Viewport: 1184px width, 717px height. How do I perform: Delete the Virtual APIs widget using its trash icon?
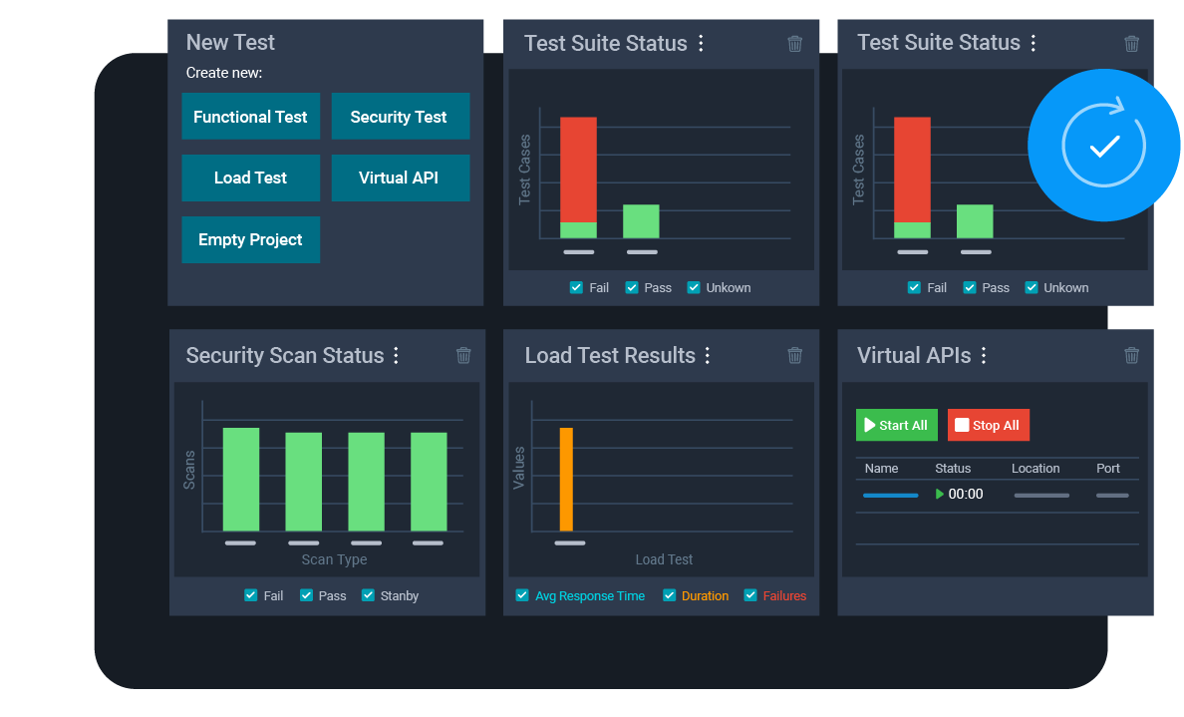point(1131,356)
